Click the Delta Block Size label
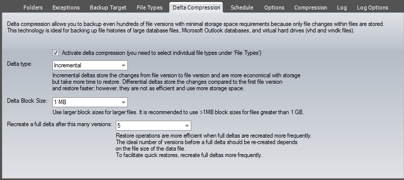This screenshot has height=180, width=404. 27,101
